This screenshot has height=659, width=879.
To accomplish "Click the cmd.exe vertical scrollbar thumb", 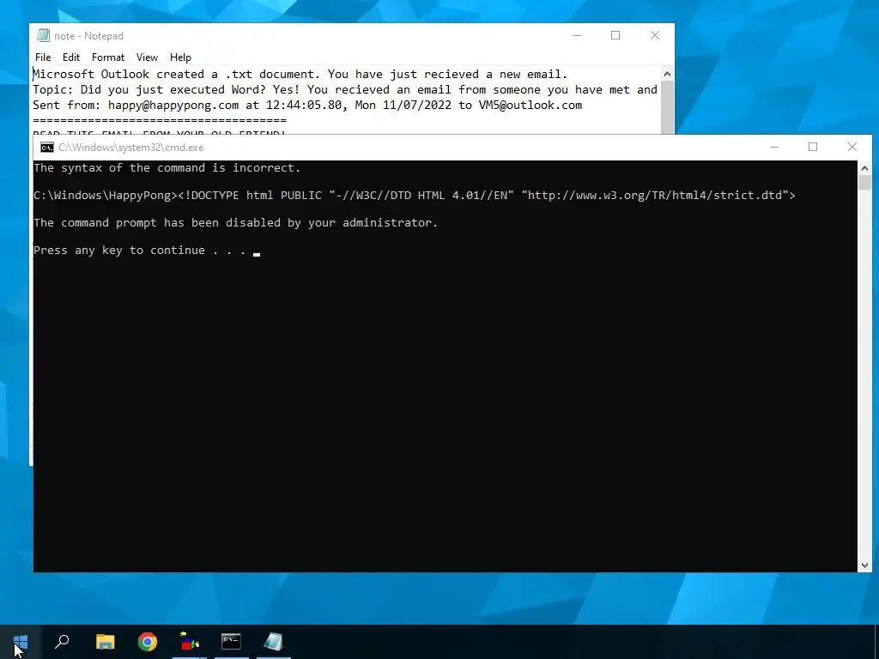I will coord(864,182).
